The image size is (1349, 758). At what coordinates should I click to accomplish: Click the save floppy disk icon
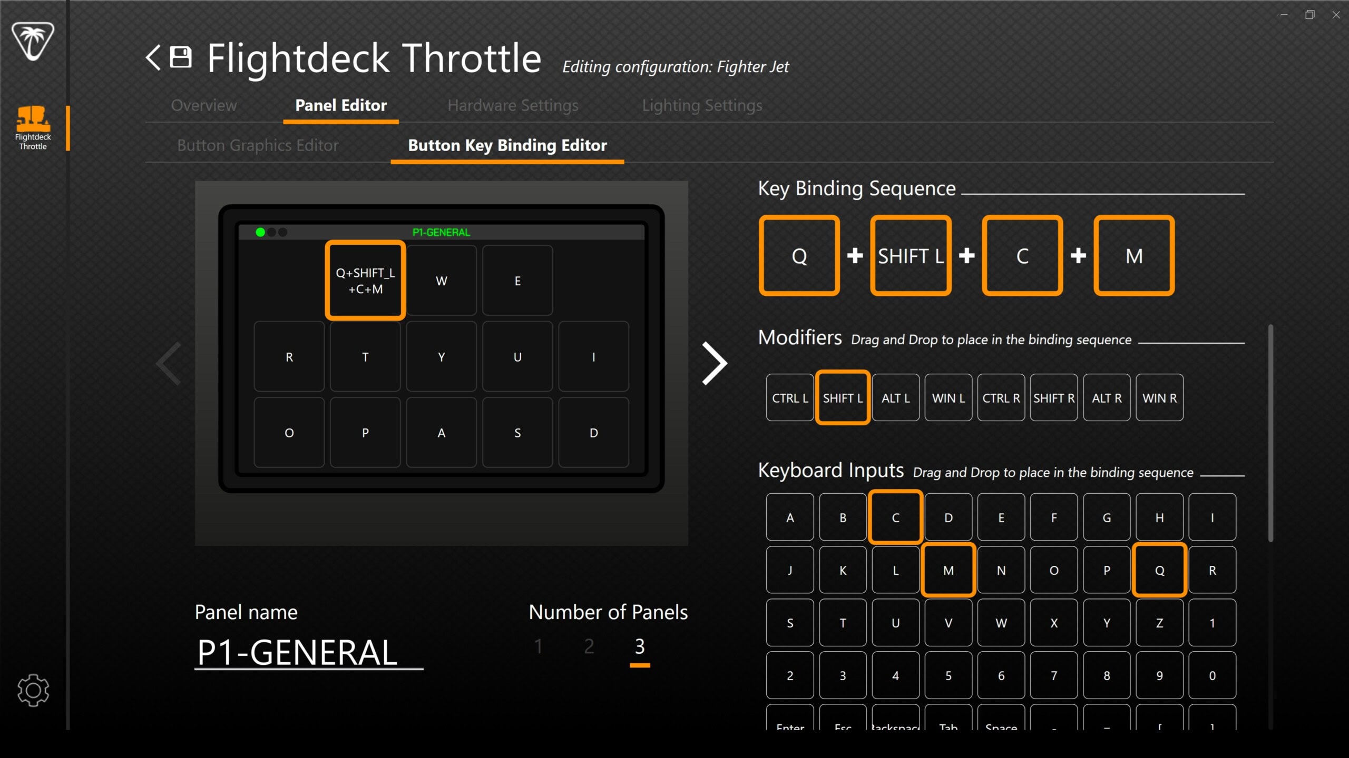181,57
